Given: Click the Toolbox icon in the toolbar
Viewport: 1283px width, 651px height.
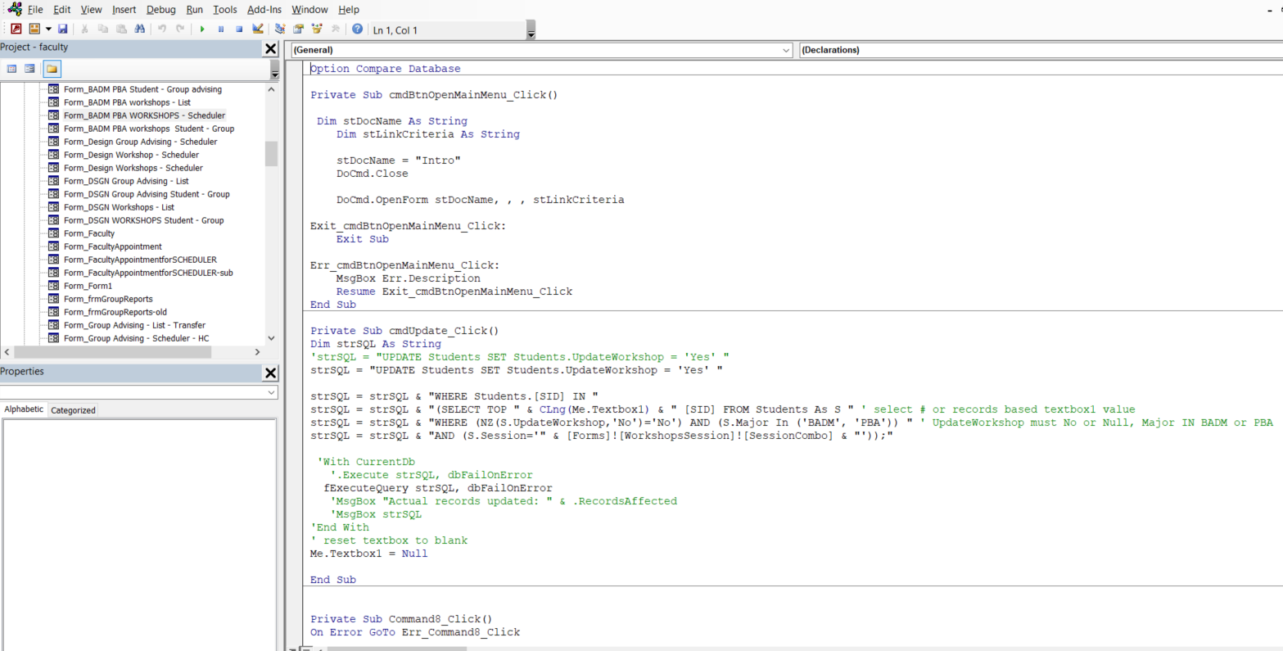Looking at the screenshot, I should pos(335,29).
